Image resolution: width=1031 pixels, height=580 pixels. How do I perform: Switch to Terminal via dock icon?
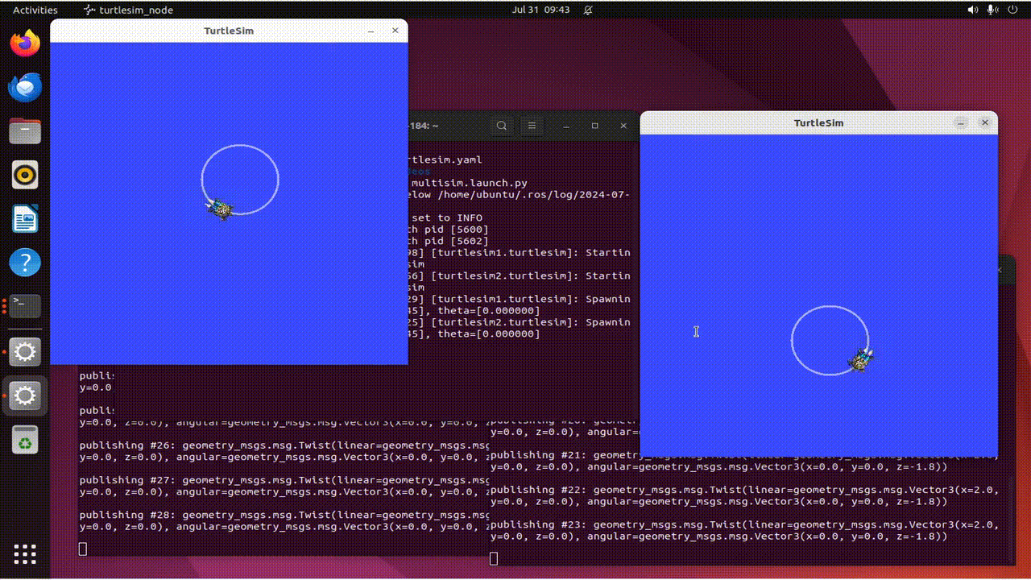click(x=25, y=306)
